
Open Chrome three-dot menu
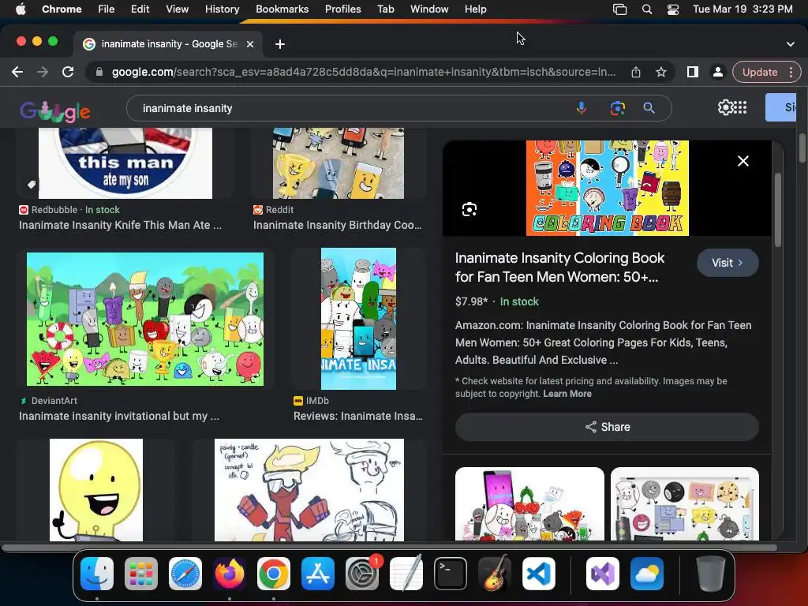(791, 72)
